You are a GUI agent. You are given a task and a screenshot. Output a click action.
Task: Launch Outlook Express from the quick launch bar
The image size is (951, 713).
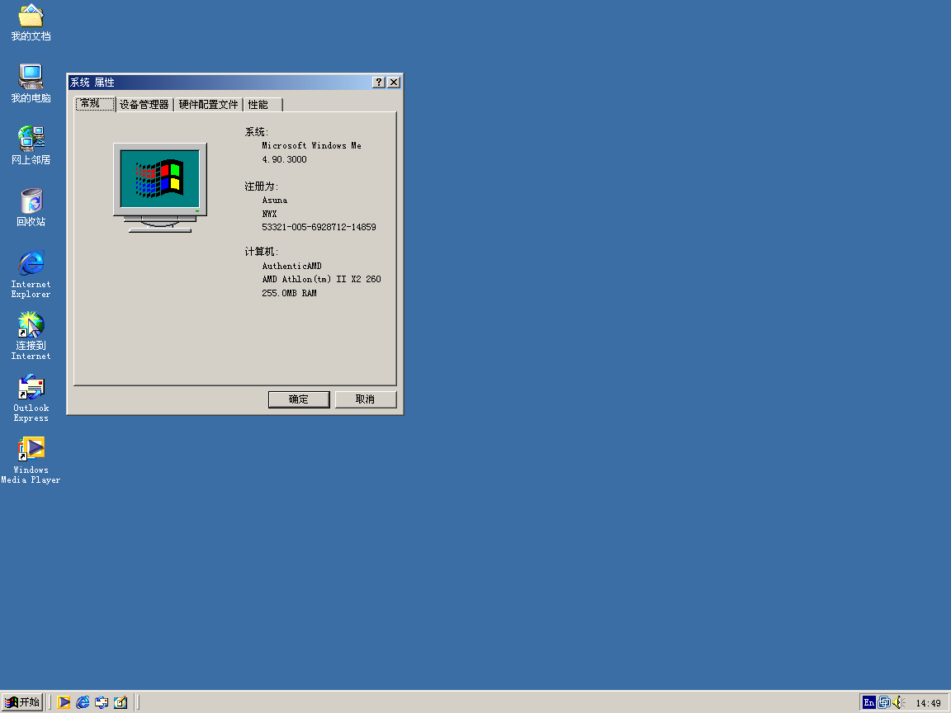[x=102, y=702]
